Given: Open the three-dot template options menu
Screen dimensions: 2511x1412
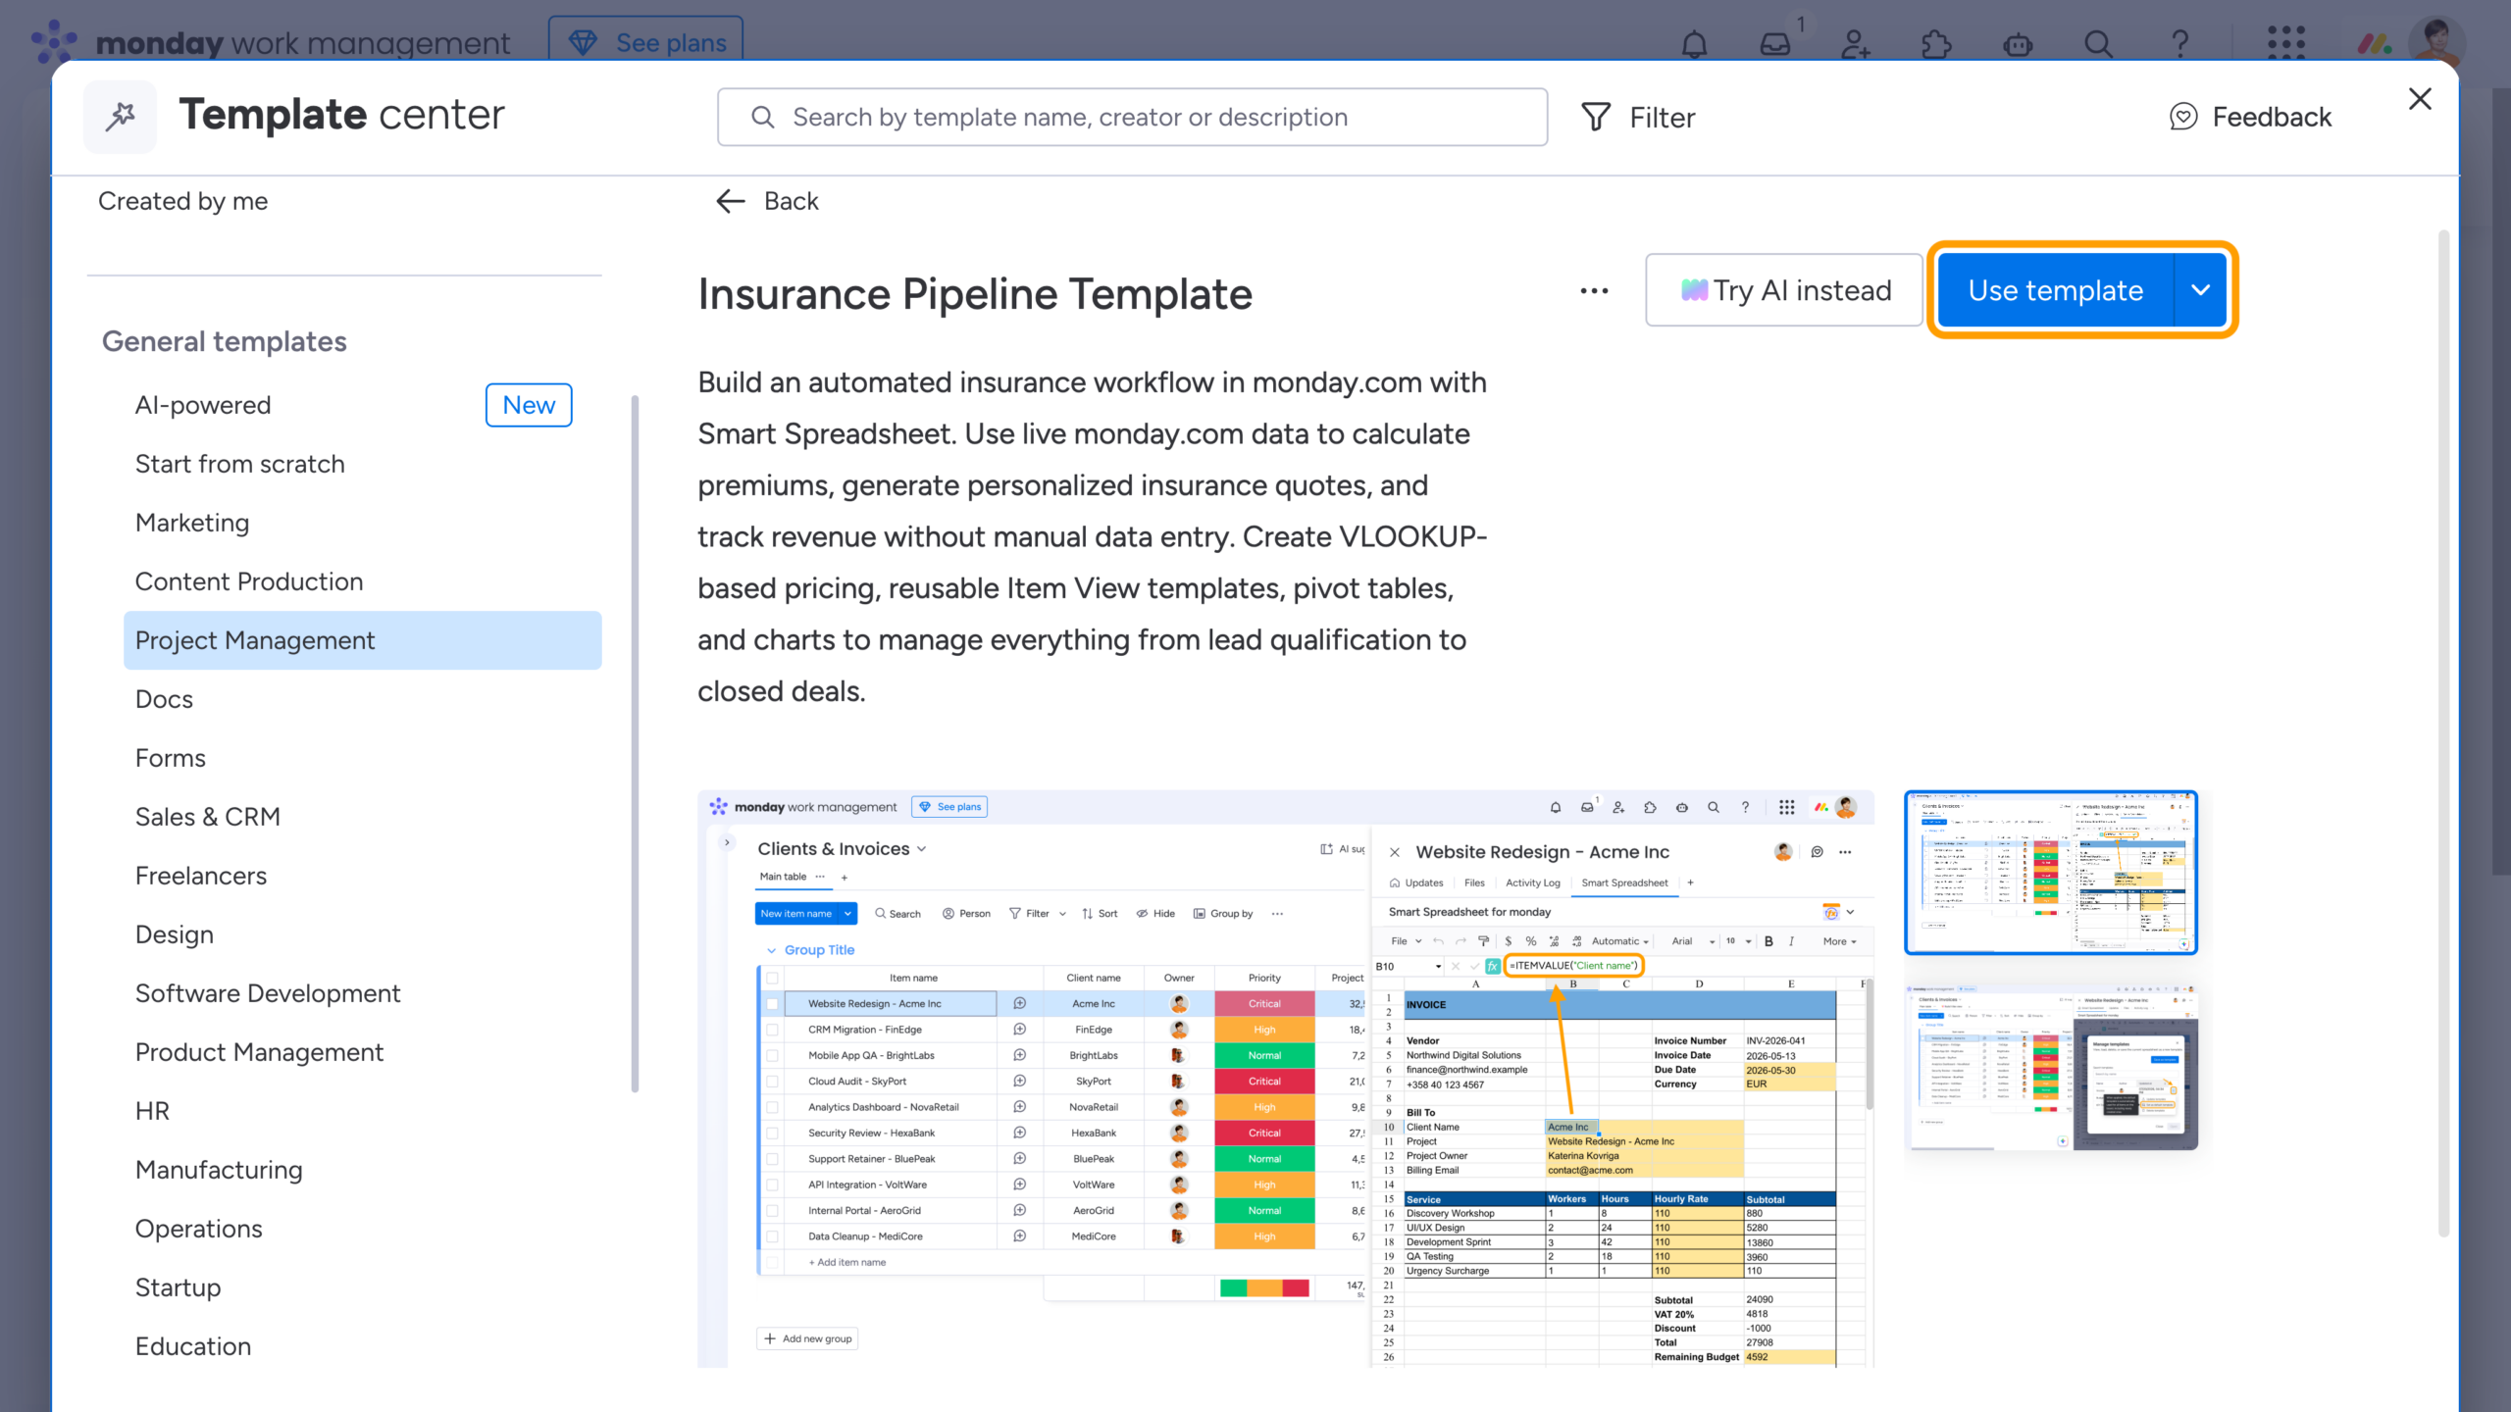Looking at the screenshot, I should pyautogui.click(x=1594, y=290).
